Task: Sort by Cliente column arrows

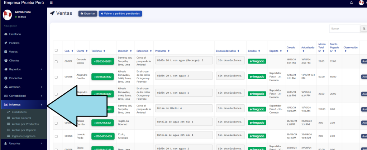Action: point(87,51)
